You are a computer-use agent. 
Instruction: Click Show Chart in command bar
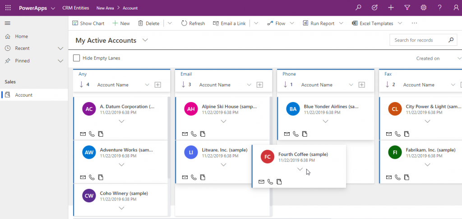pyautogui.click(x=88, y=23)
